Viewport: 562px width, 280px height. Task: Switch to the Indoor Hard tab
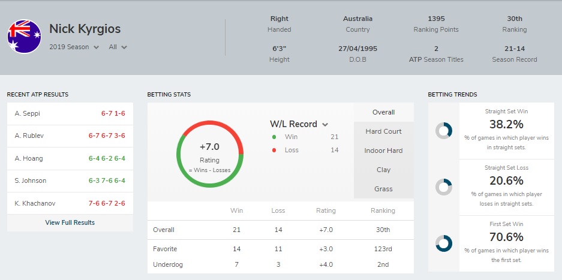(383, 150)
